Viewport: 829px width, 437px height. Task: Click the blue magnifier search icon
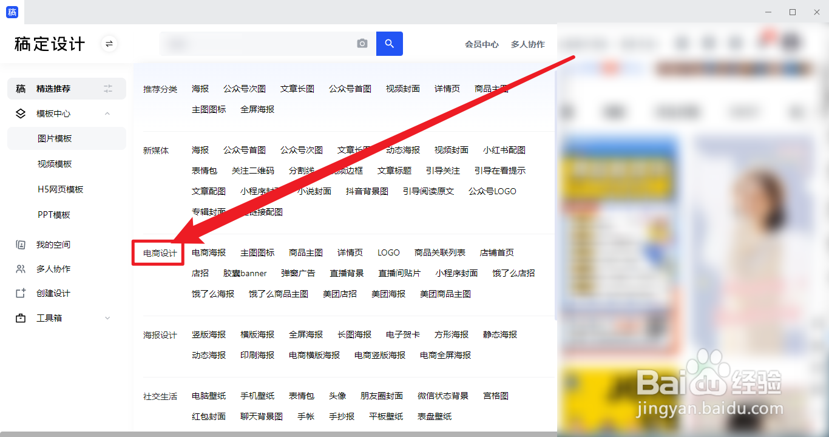click(389, 43)
